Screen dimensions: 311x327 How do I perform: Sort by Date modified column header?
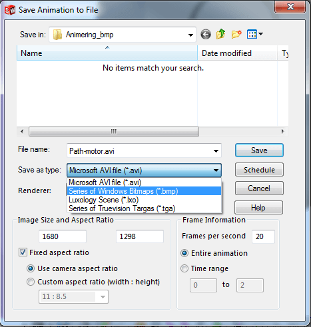click(237, 53)
